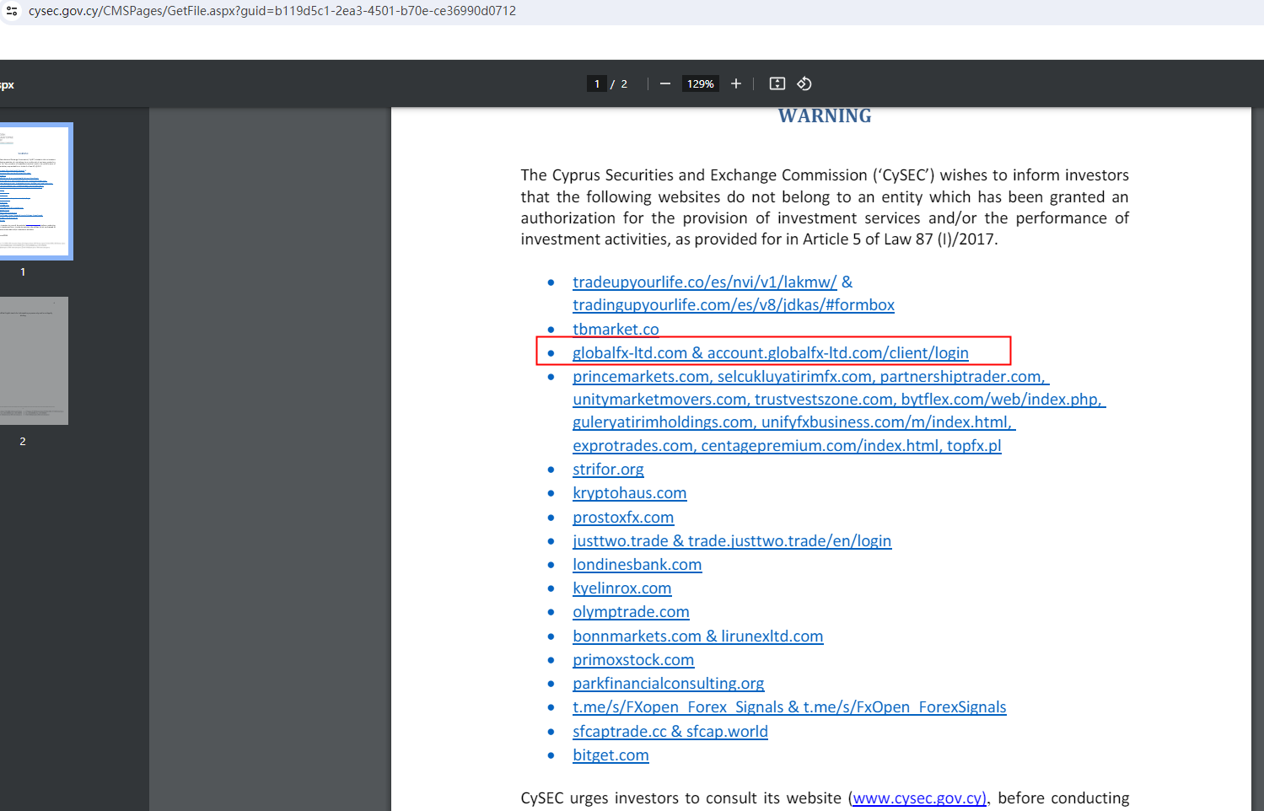
Task: Open the globalfx-ltd.com highlighted link
Action: point(630,353)
